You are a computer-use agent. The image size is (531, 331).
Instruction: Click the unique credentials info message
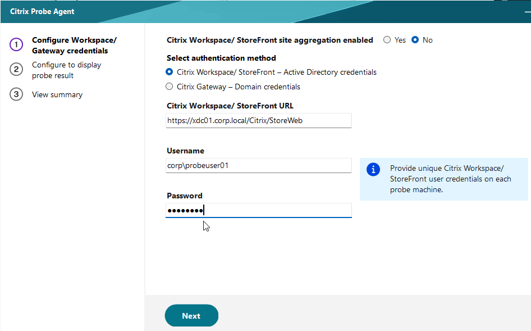450,179
